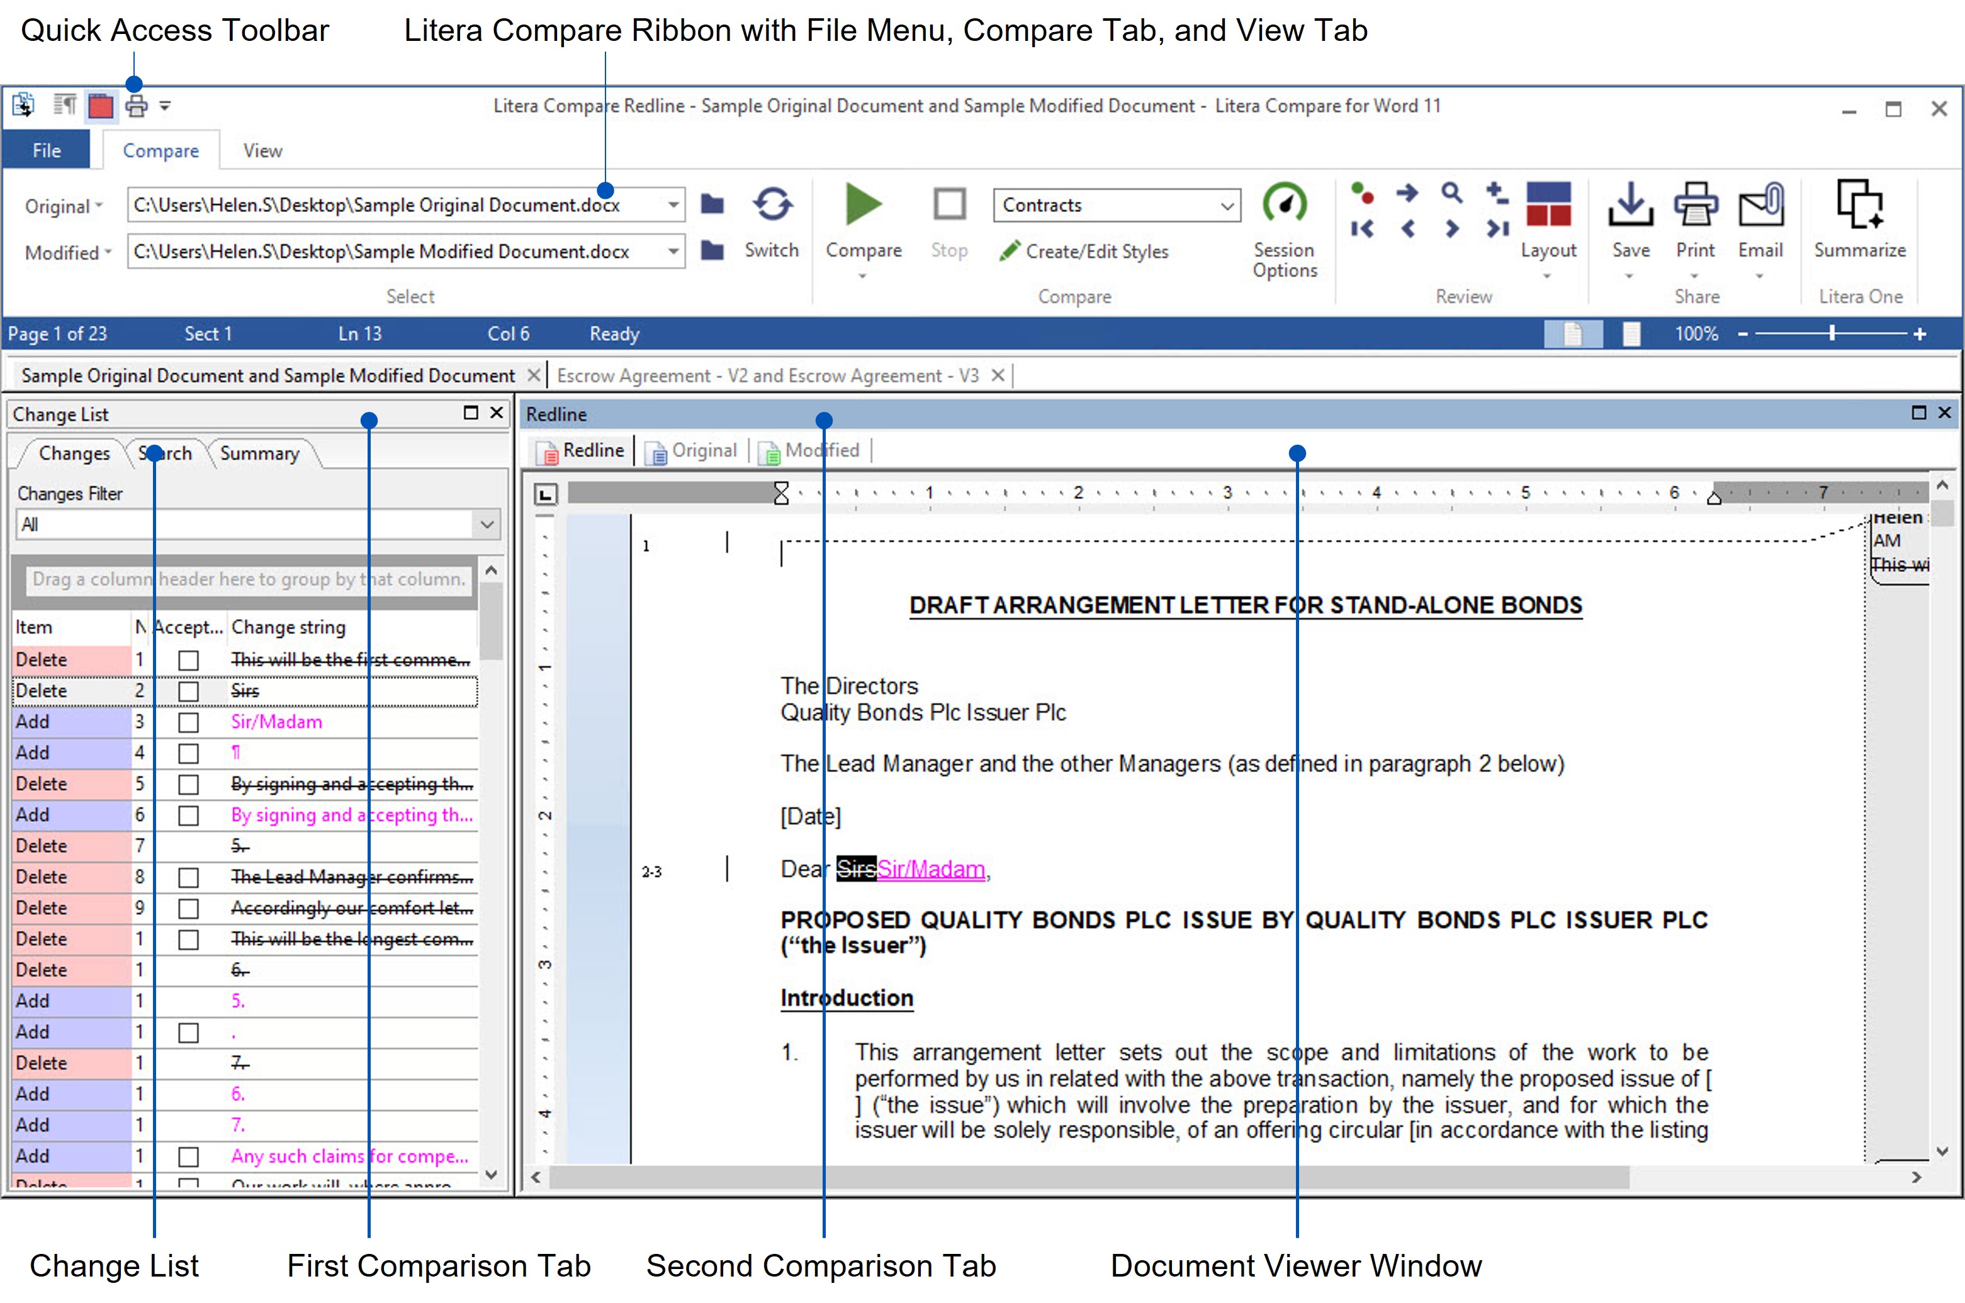Click the Layout icon in Review group
The height and width of the screenshot is (1303, 1965).
pos(1548,204)
